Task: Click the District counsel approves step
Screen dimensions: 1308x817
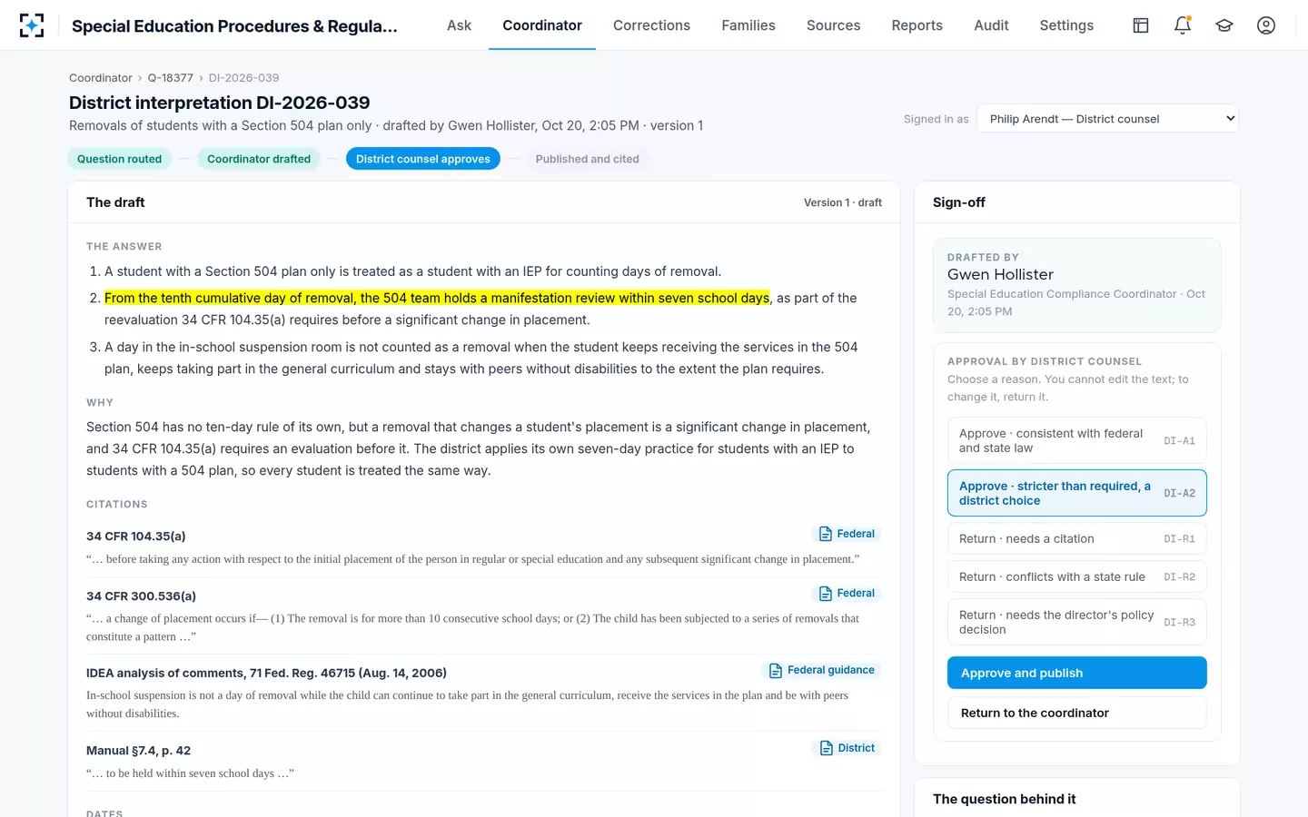Action: pyautogui.click(x=423, y=159)
